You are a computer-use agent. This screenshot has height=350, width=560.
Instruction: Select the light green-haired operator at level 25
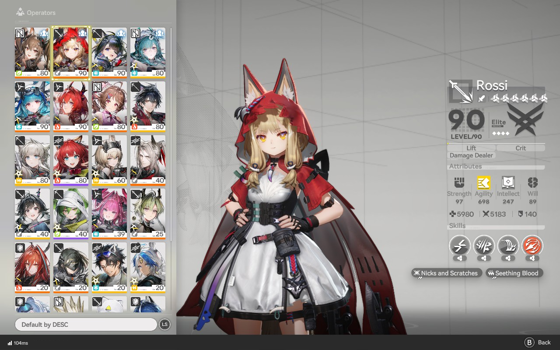pos(148,214)
